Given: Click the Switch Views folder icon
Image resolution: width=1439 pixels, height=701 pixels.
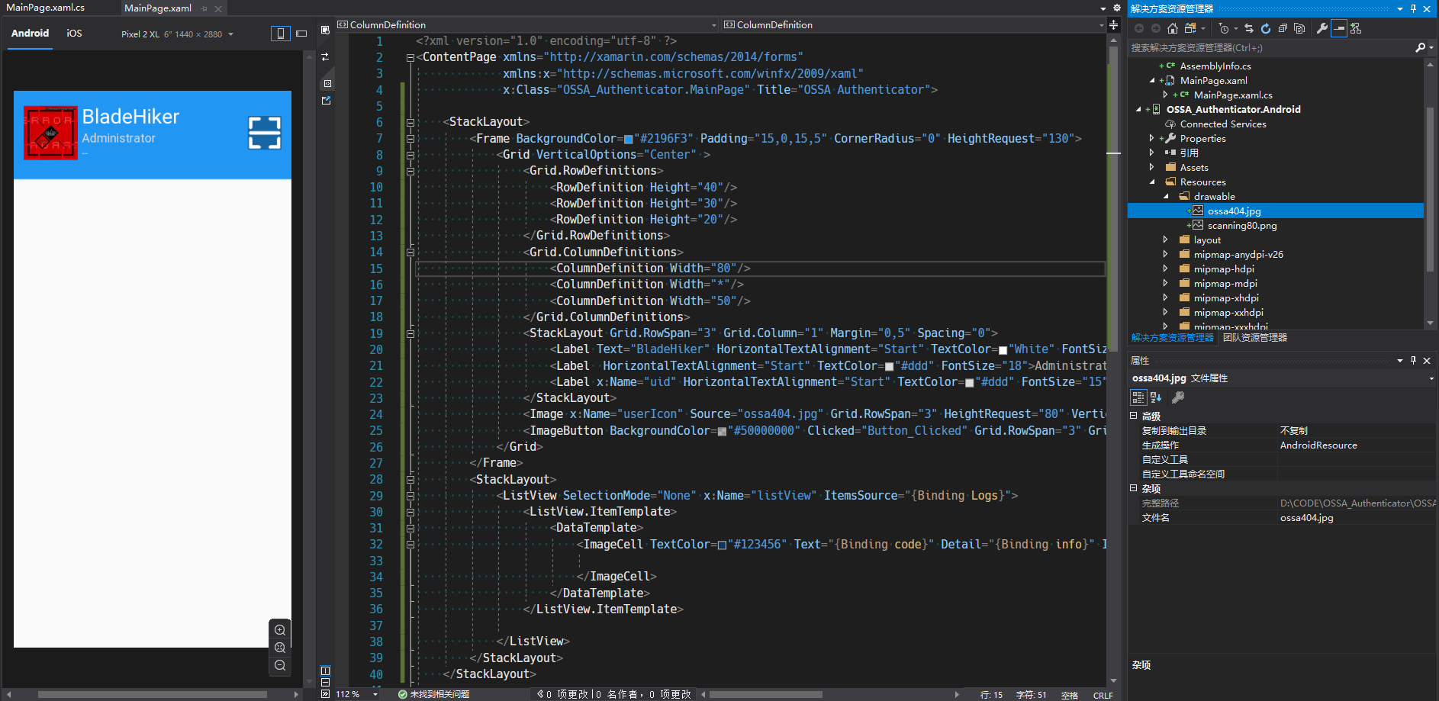Looking at the screenshot, I should click(1190, 28).
